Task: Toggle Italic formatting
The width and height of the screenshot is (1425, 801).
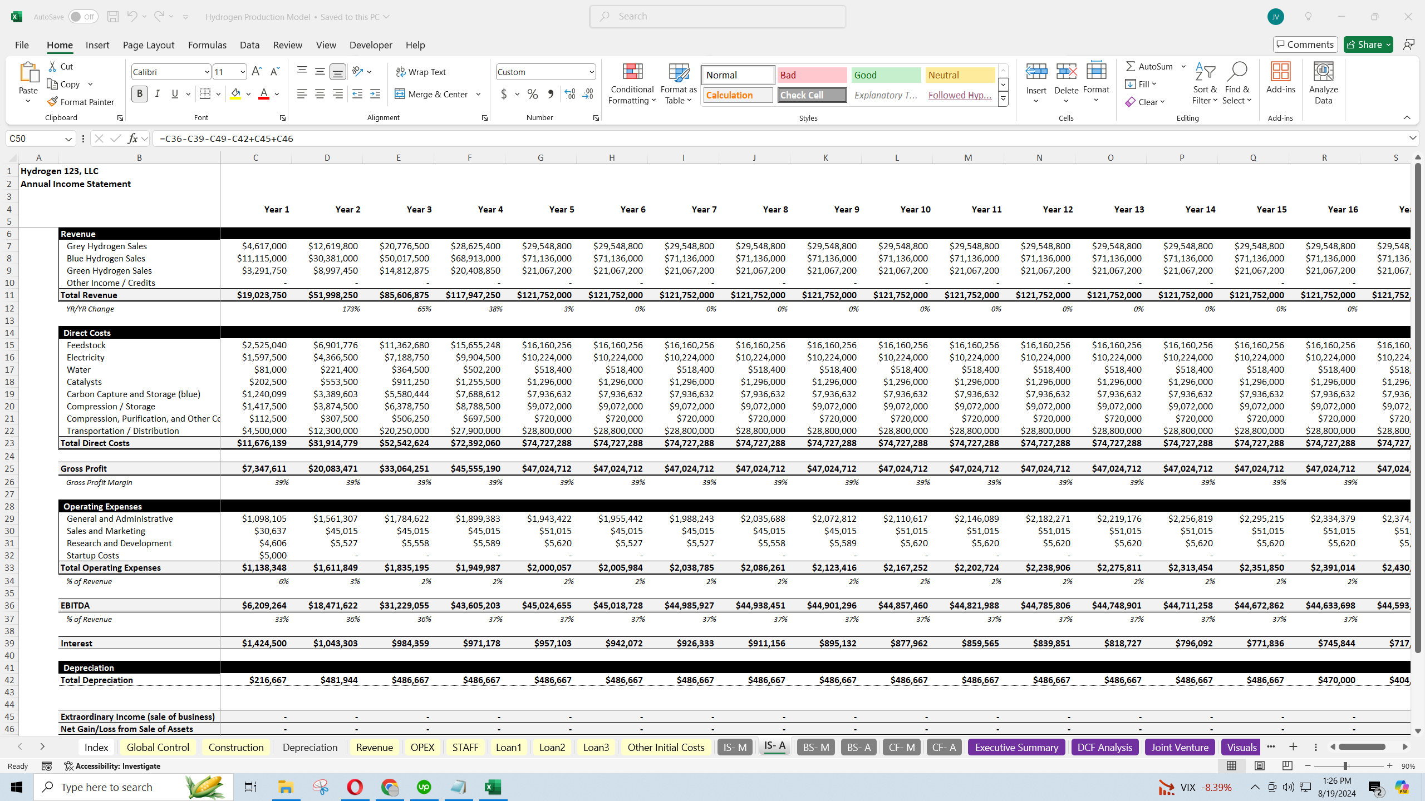Action: (x=158, y=94)
